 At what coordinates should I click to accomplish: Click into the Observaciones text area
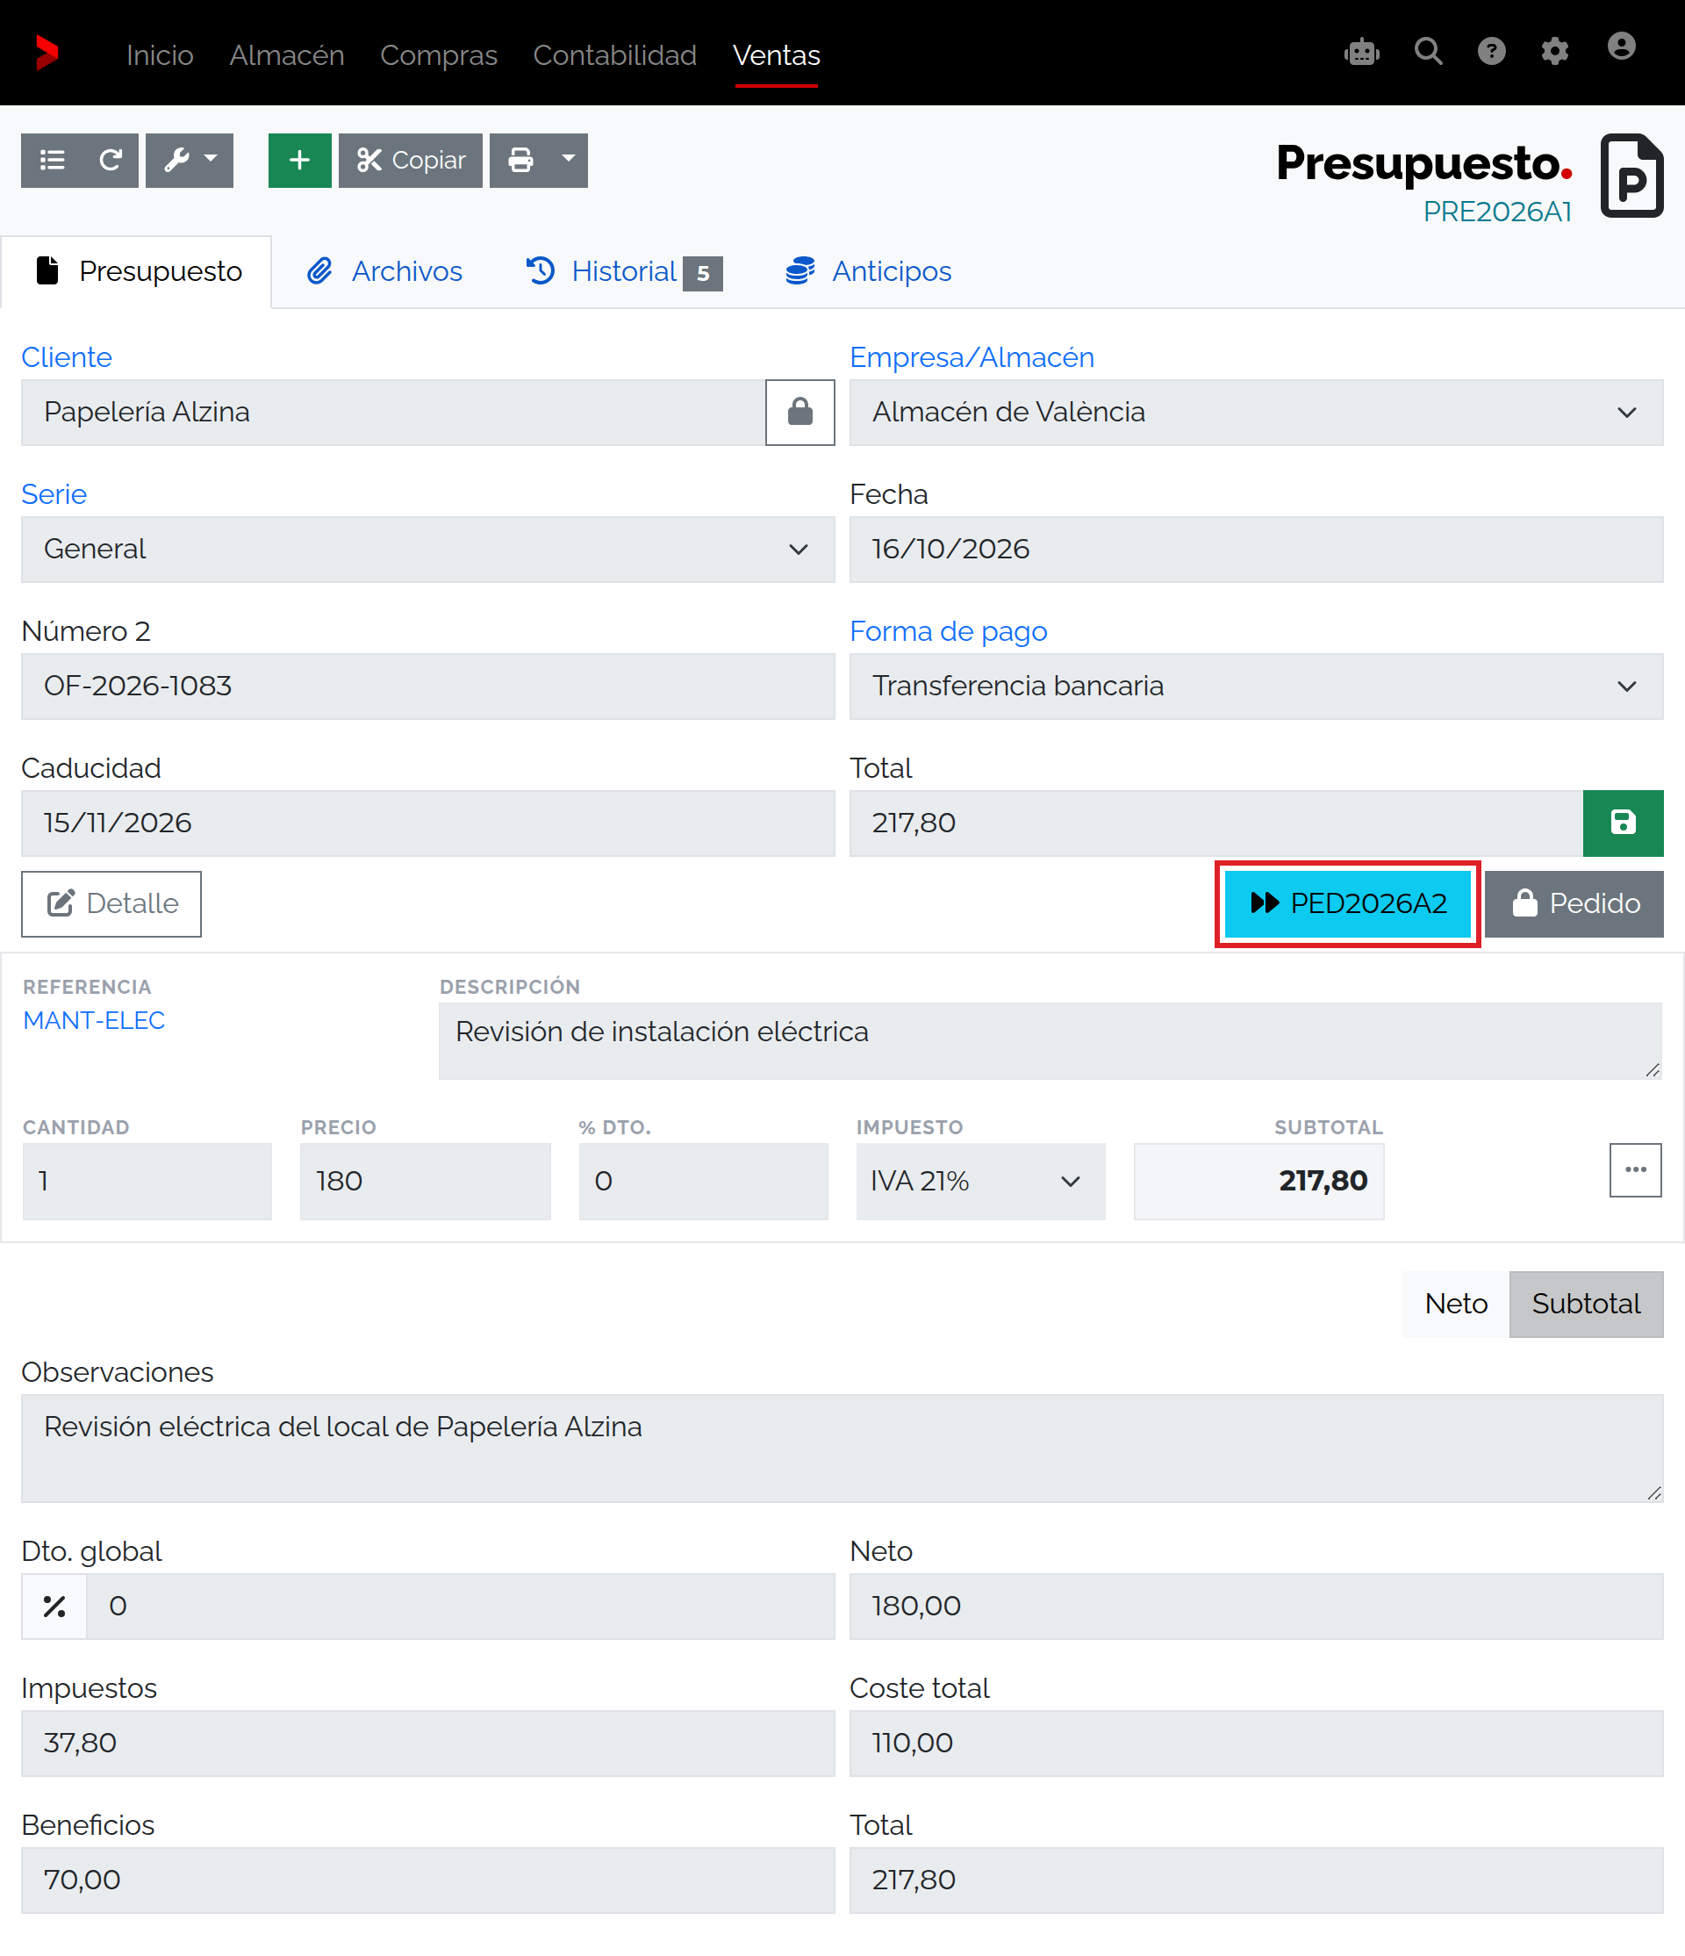pos(842,1448)
